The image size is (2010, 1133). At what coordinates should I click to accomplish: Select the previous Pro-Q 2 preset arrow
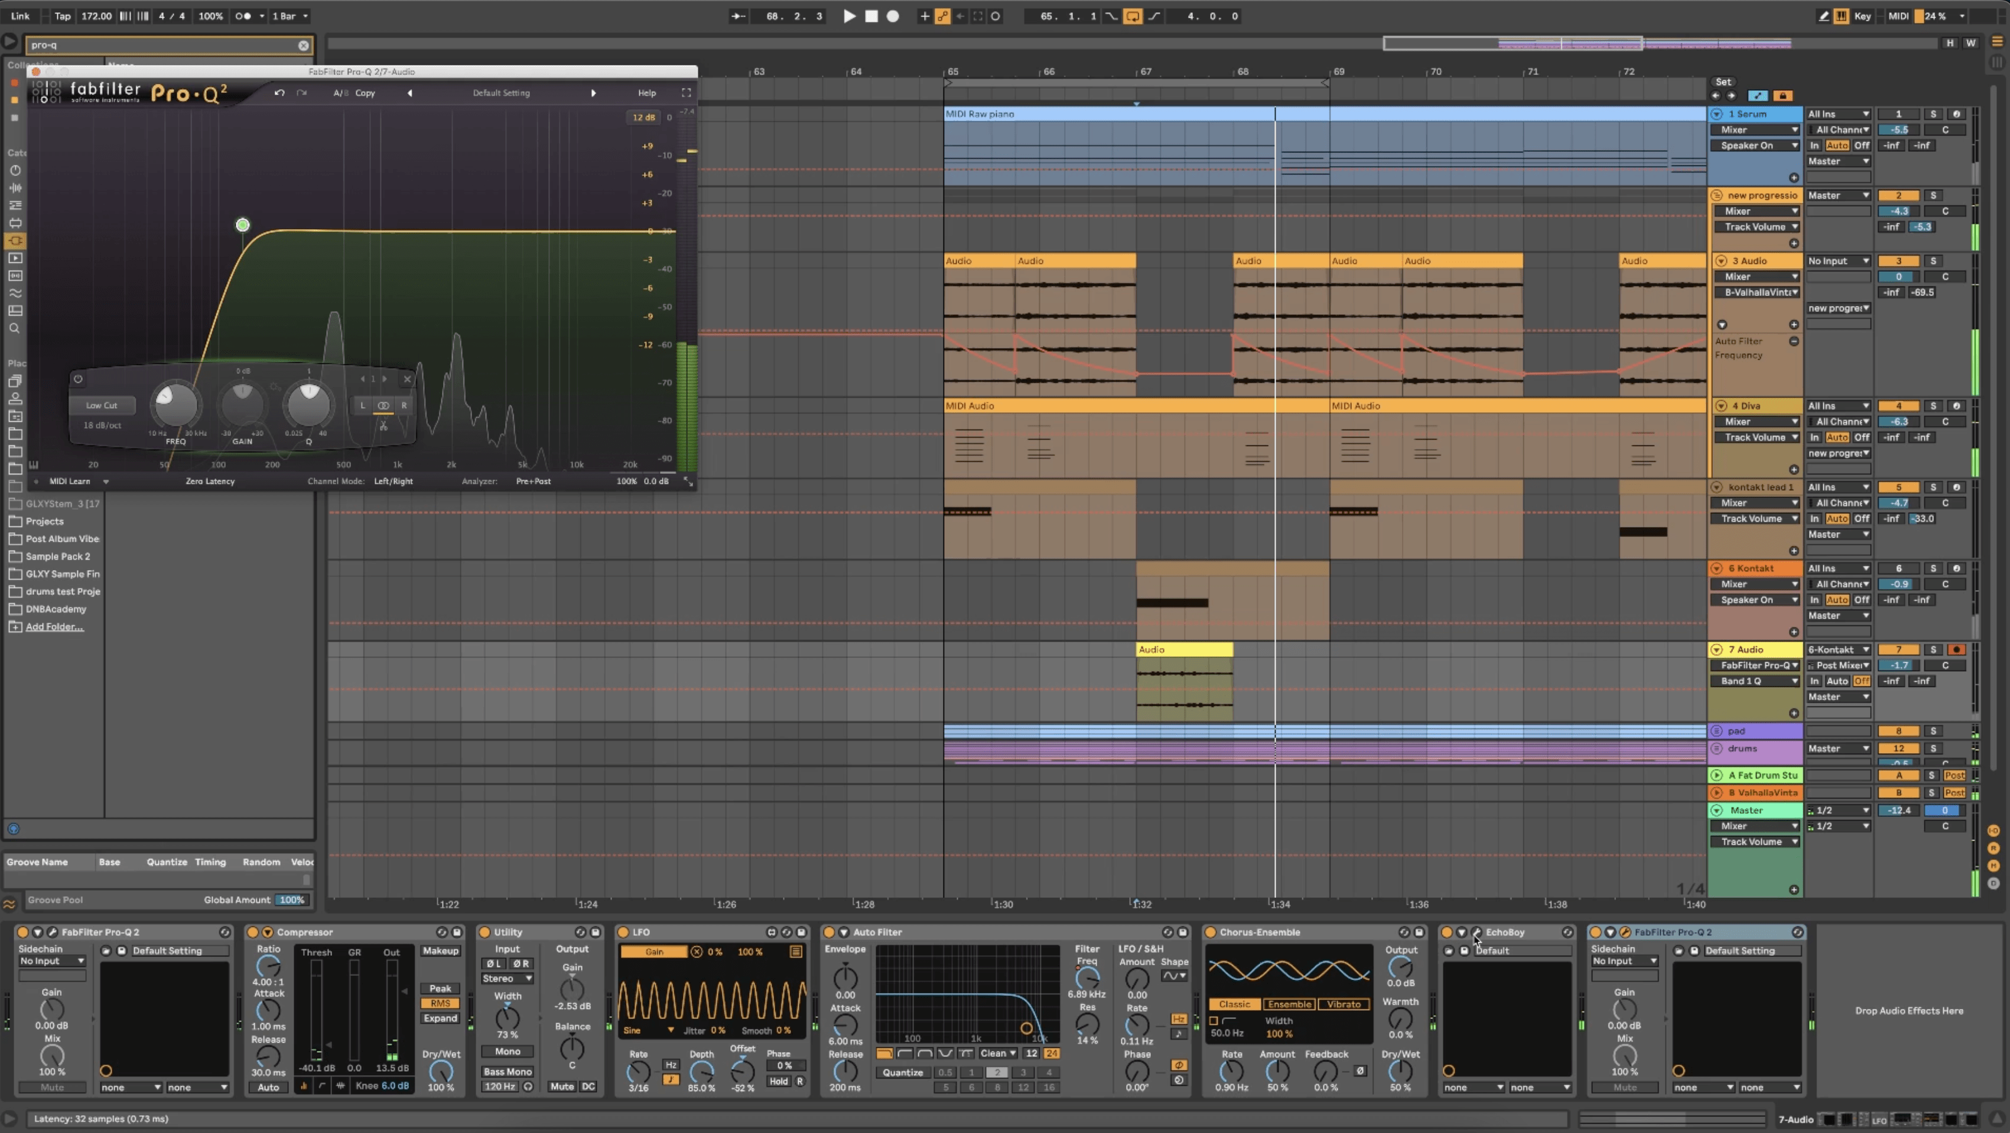[409, 93]
